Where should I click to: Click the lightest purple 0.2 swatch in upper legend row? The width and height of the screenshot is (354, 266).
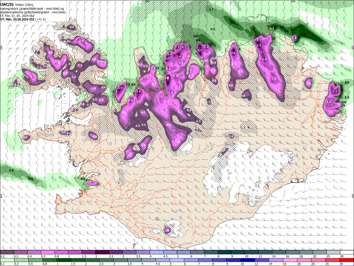[7, 252]
